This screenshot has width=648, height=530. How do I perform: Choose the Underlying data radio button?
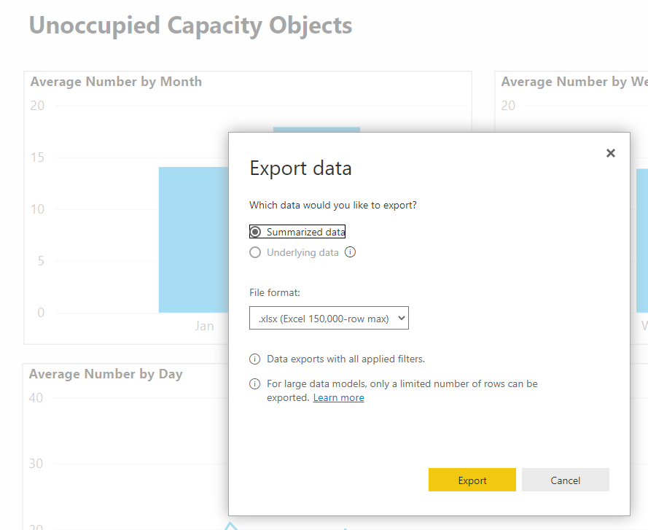pyautogui.click(x=256, y=252)
